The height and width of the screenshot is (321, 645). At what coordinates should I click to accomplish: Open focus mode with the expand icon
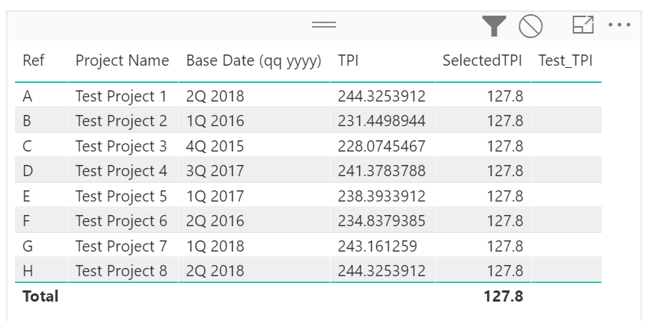pyautogui.click(x=583, y=25)
